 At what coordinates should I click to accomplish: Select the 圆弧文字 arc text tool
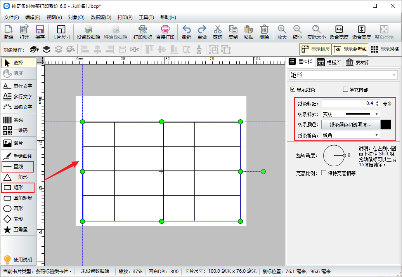tap(17, 107)
